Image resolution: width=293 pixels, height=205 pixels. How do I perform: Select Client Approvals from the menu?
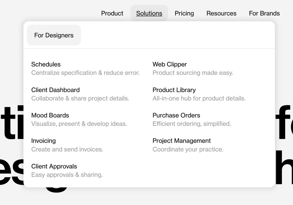[54, 166]
